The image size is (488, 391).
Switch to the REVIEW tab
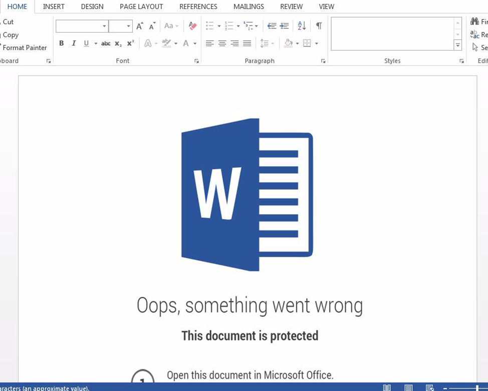(x=291, y=7)
